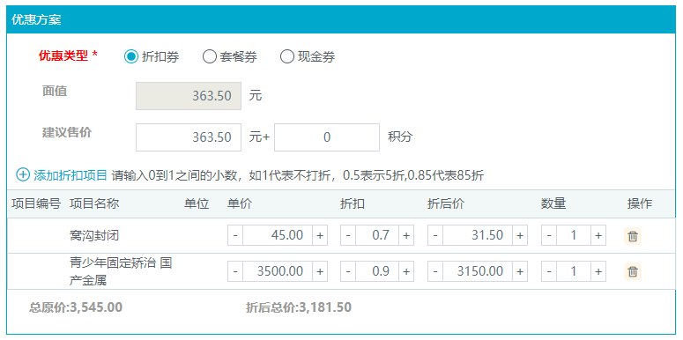The width and height of the screenshot is (683, 340).
Task: Click the 0.9 discount field
Action: click(x=377, y=271)
